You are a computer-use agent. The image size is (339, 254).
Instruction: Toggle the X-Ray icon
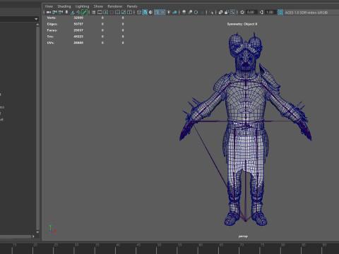(x=220, y=12)
